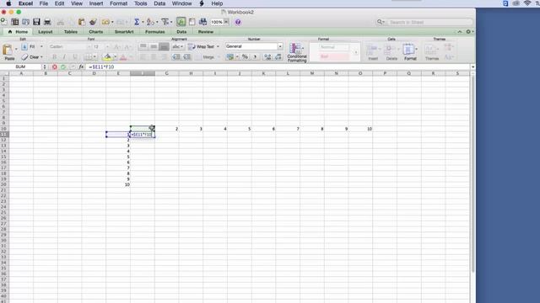
Task: Click the comma style icon
Action: pyautogui.click(x=255, y=57)
